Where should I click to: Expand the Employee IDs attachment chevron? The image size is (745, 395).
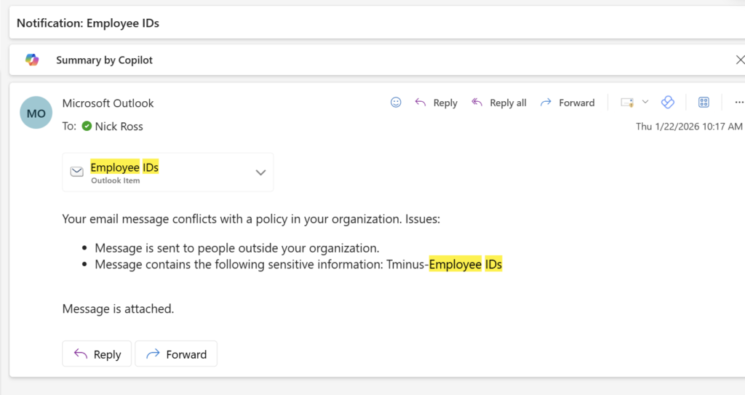pos(260,172)
